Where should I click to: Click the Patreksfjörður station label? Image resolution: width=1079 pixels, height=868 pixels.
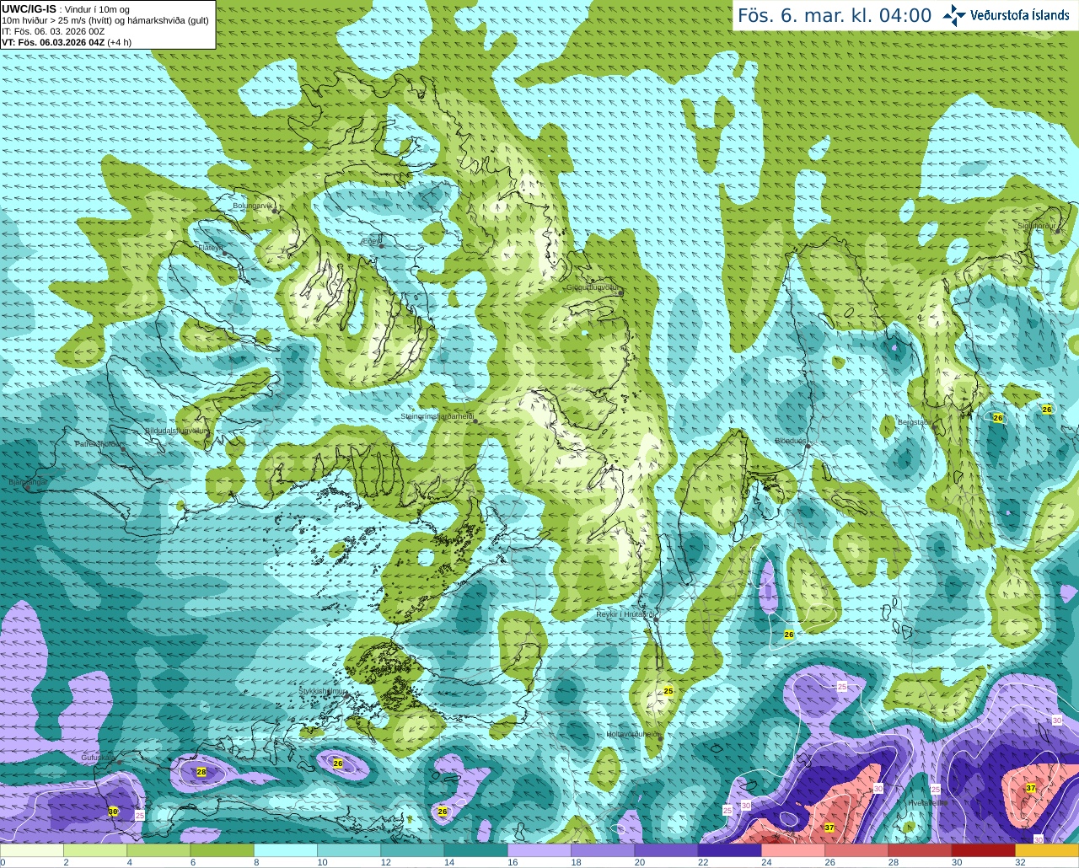[x=99, y=443]
